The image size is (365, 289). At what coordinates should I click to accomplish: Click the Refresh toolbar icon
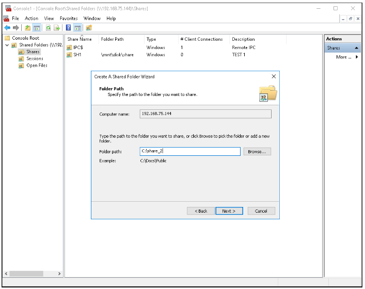[48, 28]
